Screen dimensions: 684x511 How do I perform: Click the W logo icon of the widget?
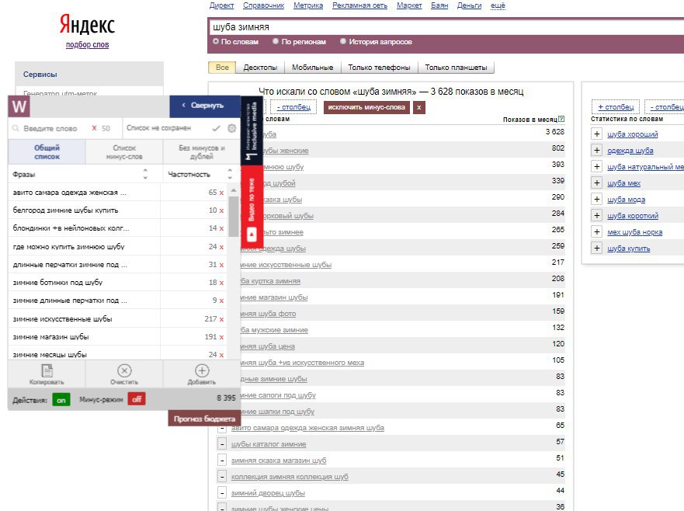click(19, 106)
